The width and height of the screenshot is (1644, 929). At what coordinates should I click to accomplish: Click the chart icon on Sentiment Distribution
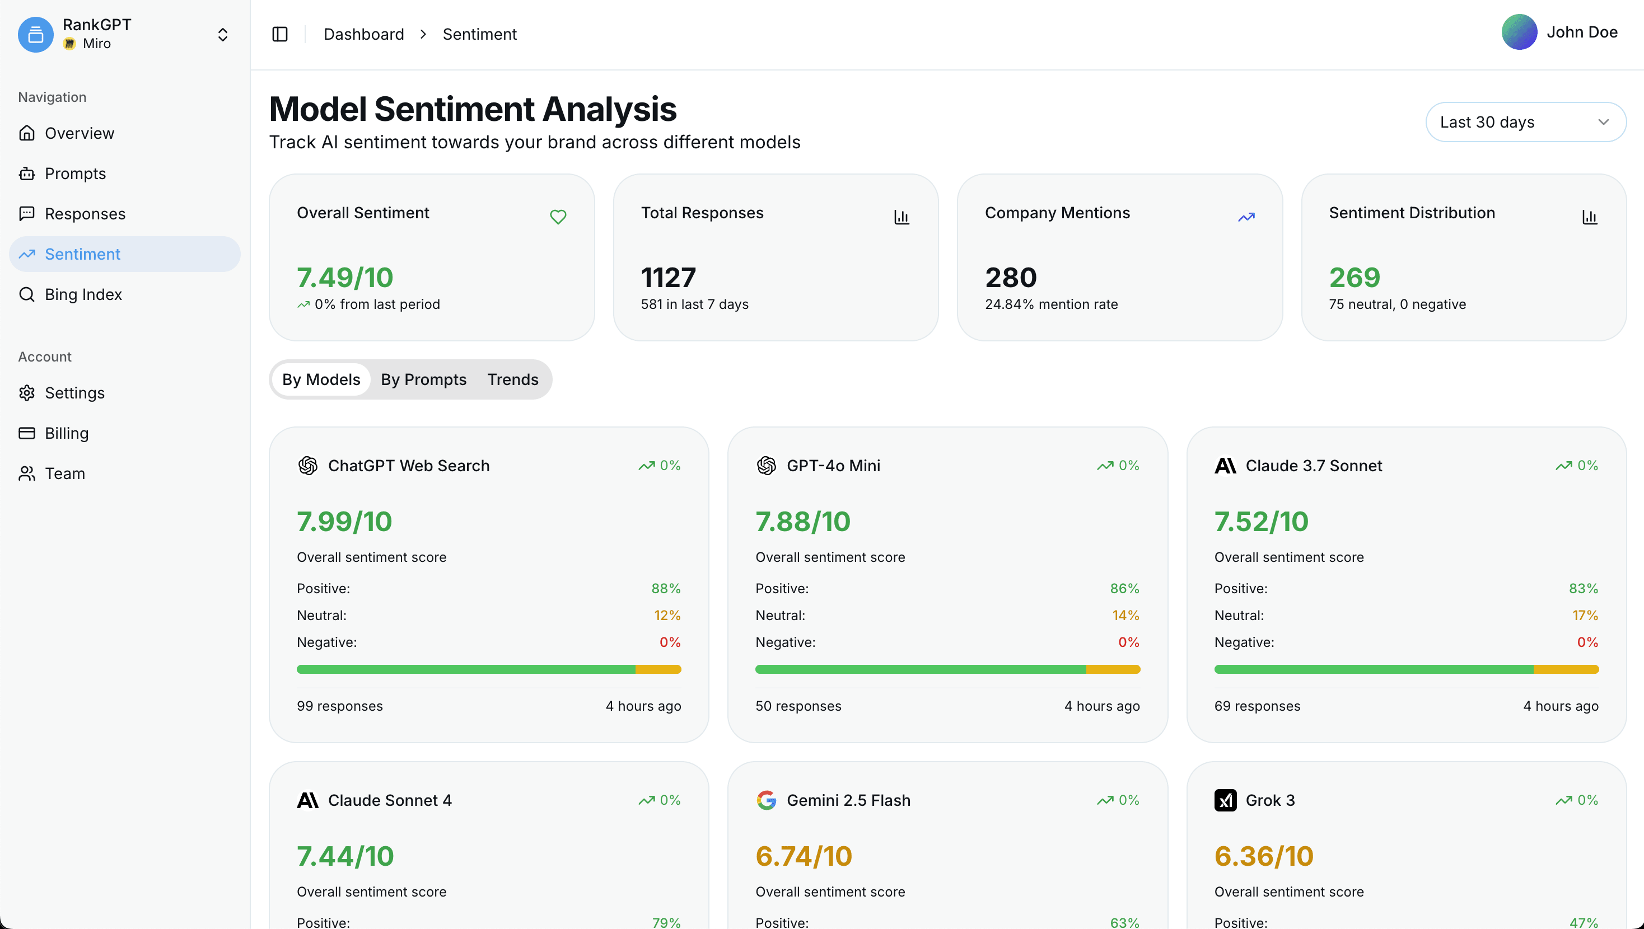coord(1590,217)
